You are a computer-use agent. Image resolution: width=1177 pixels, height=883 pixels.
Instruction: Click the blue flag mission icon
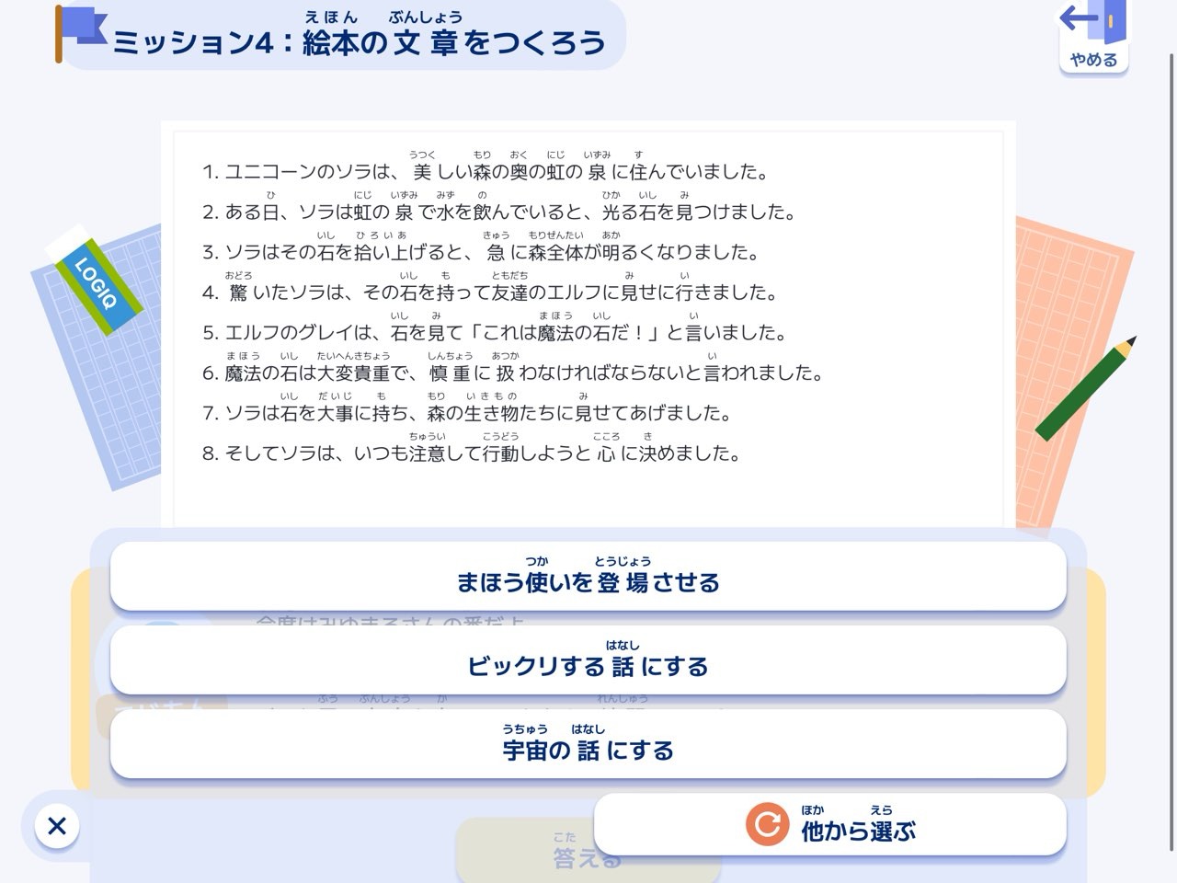tap(81, 32)
